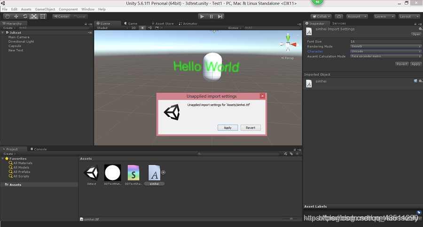Viewport: 423px width, 227px height.
Task: Open the Account dropdown
Action: 357,16
